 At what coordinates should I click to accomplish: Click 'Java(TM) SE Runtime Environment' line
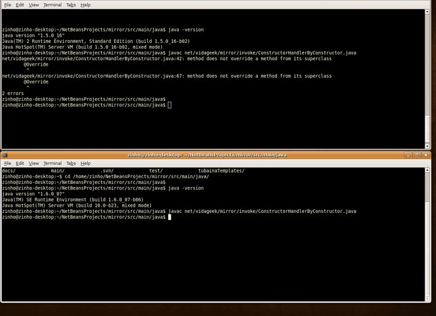(x=73, y=200)
